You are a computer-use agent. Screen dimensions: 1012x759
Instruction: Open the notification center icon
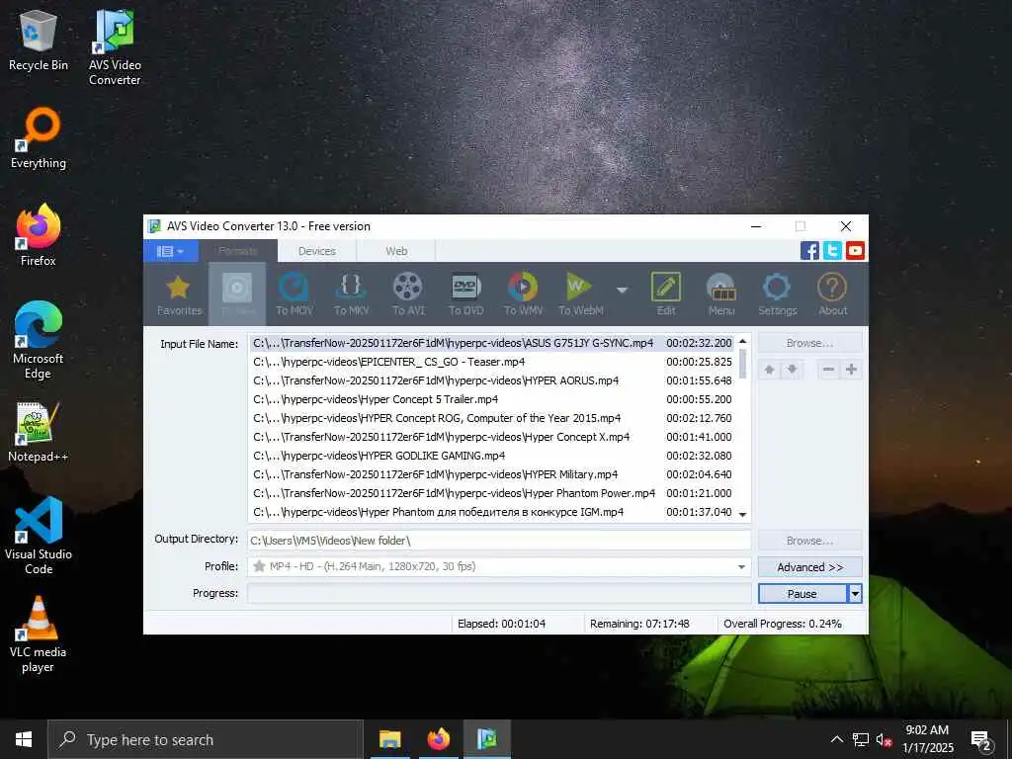(981, 739)
